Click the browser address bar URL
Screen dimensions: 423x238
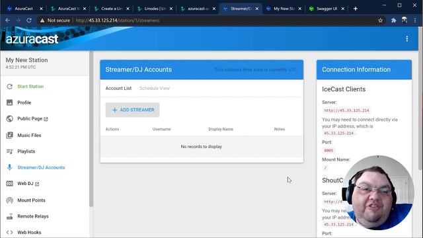(x=118, y=20)
